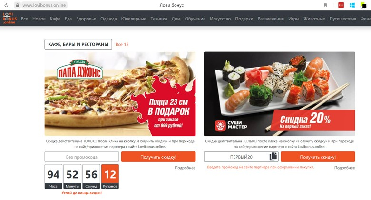Screen dimensions: 371x200
Task: Select the Ювелирные menu category
Action: [x=134, y=19]
